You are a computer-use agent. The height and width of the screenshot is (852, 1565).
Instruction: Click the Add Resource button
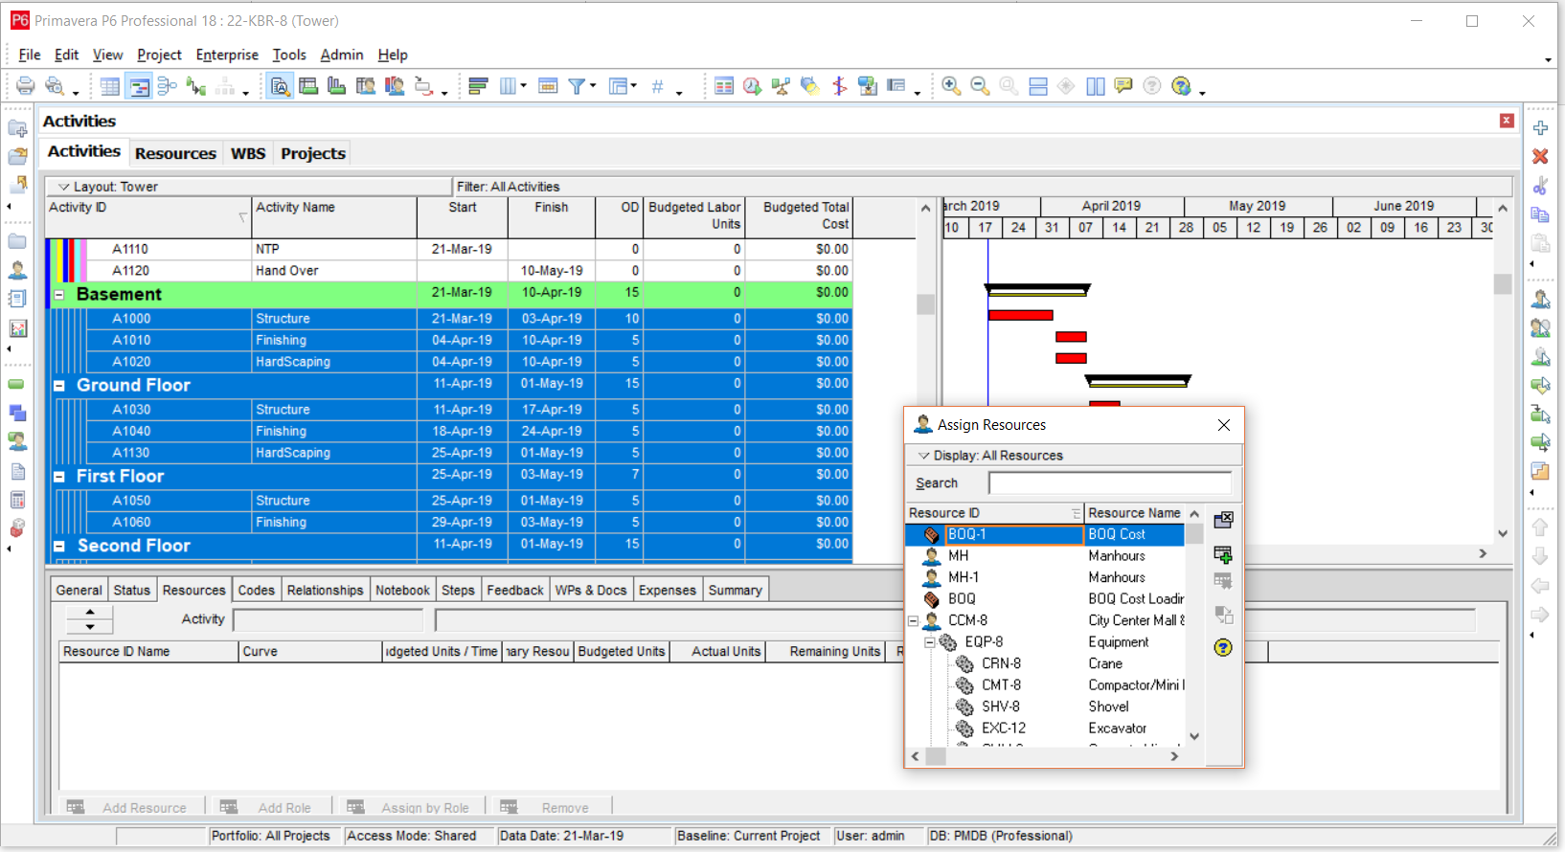(132, 807)
